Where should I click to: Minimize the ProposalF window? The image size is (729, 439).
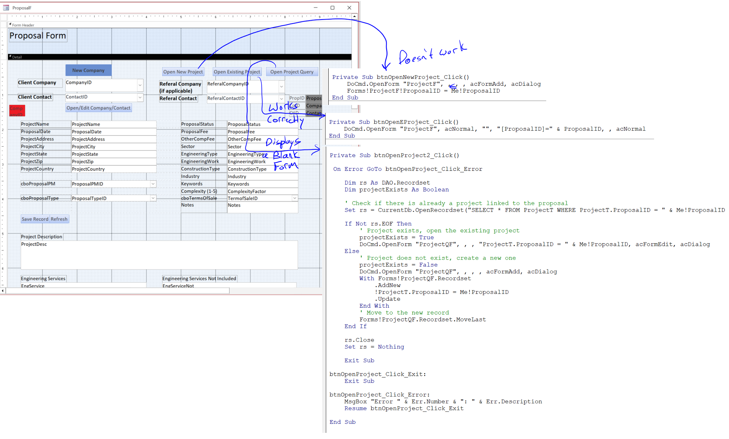tap(316, 8)
